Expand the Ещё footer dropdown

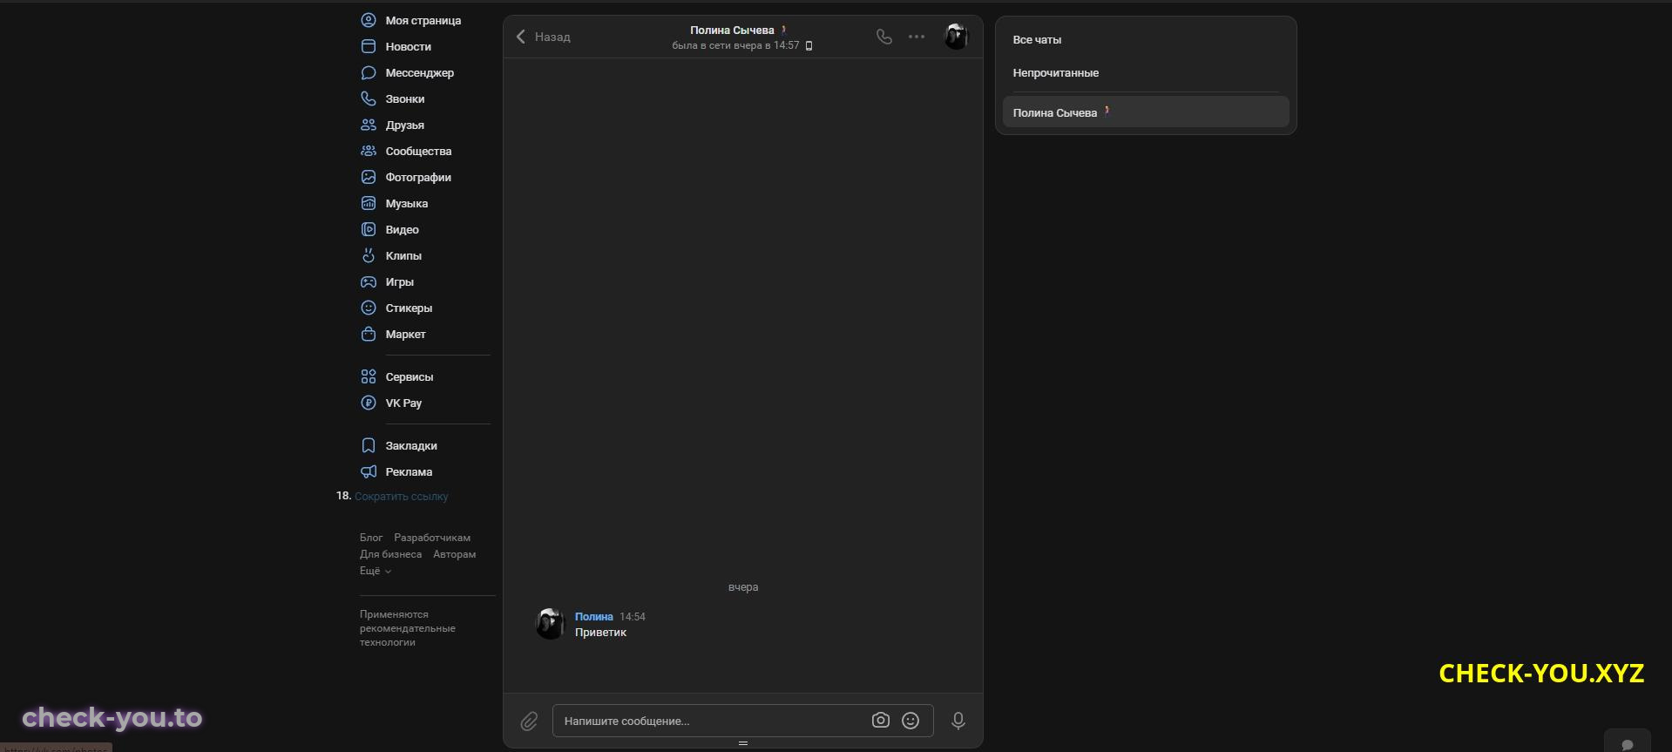(376, 571)
